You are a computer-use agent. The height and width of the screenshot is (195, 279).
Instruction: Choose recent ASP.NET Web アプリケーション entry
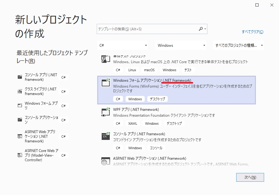pyautogui.click(x=40, y=136)
